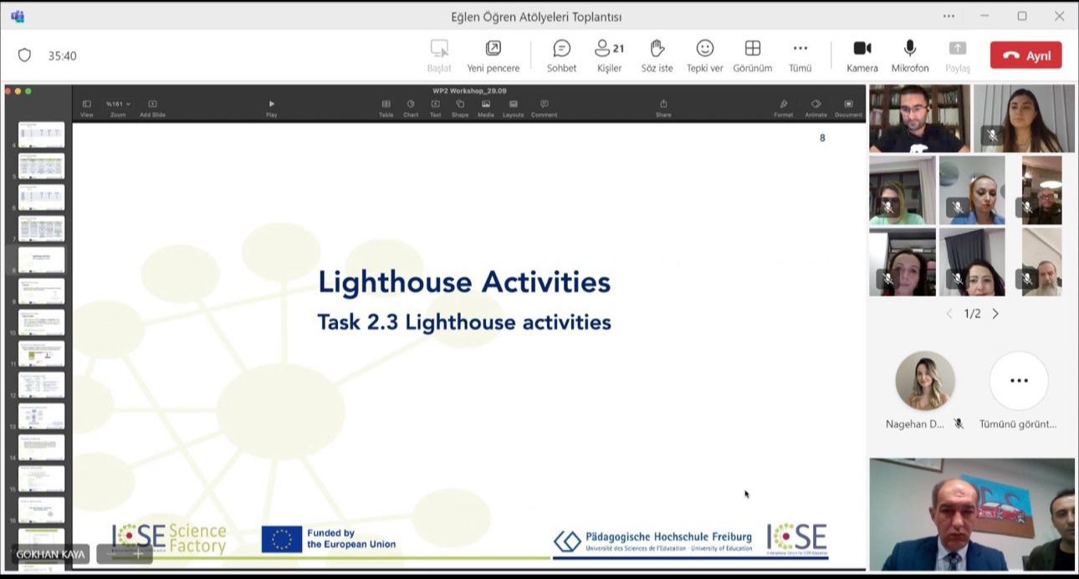Toggle the Mikrofon mute
The image size is (1079, 579).
tap(909, 55)
